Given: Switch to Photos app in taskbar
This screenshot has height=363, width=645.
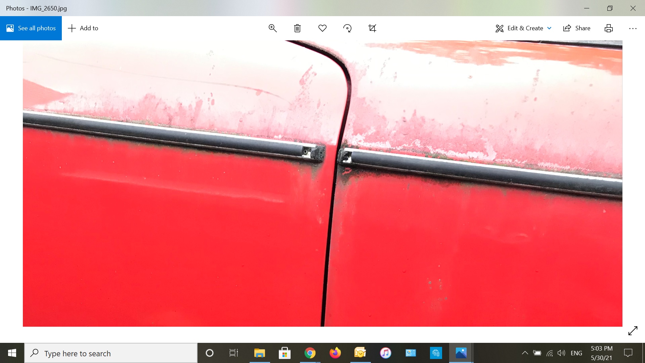Looking at the screenshot, I should coord(461,353).
